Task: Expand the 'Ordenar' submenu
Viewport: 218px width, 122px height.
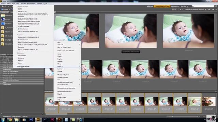Action: 68,100
